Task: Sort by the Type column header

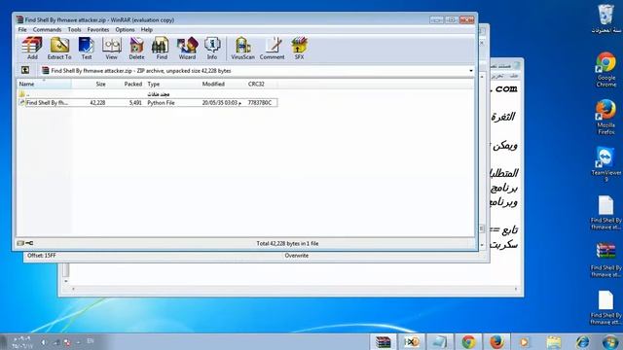Action: (x=172, y=85)
